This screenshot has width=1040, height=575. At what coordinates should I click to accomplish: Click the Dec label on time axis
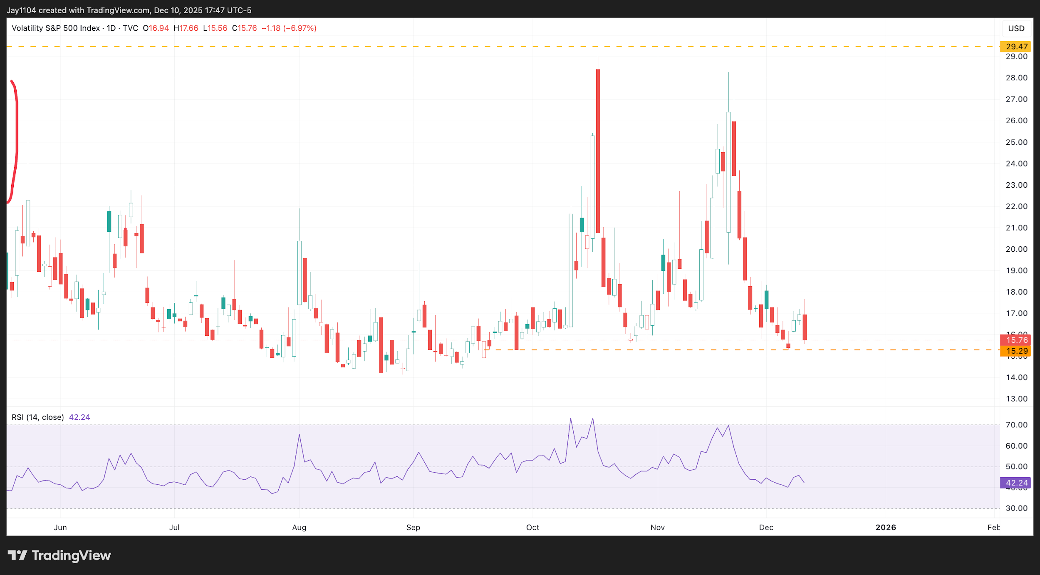tap(766, 527)
